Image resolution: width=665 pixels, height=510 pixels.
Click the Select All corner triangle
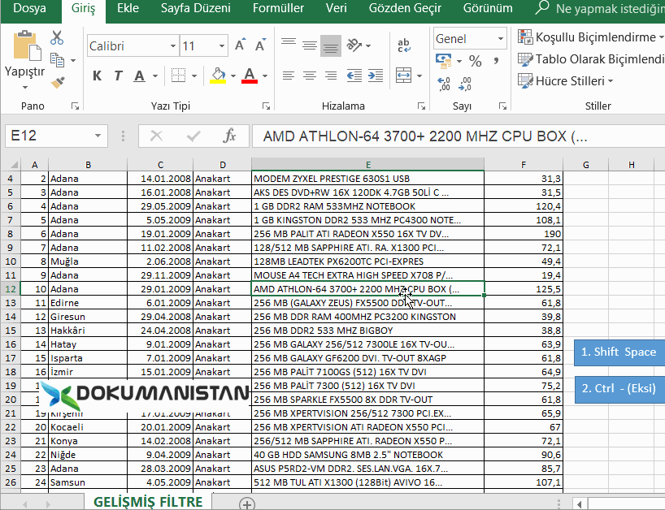pos(14,164)
